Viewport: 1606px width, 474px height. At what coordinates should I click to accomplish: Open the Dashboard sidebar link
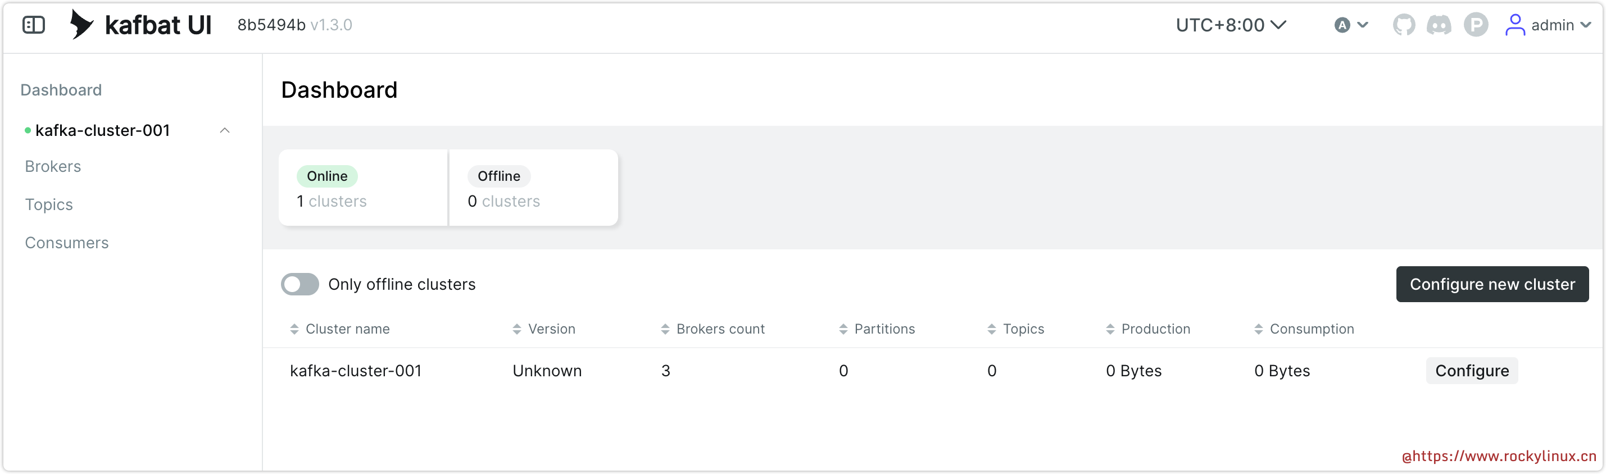click(61, 90)
